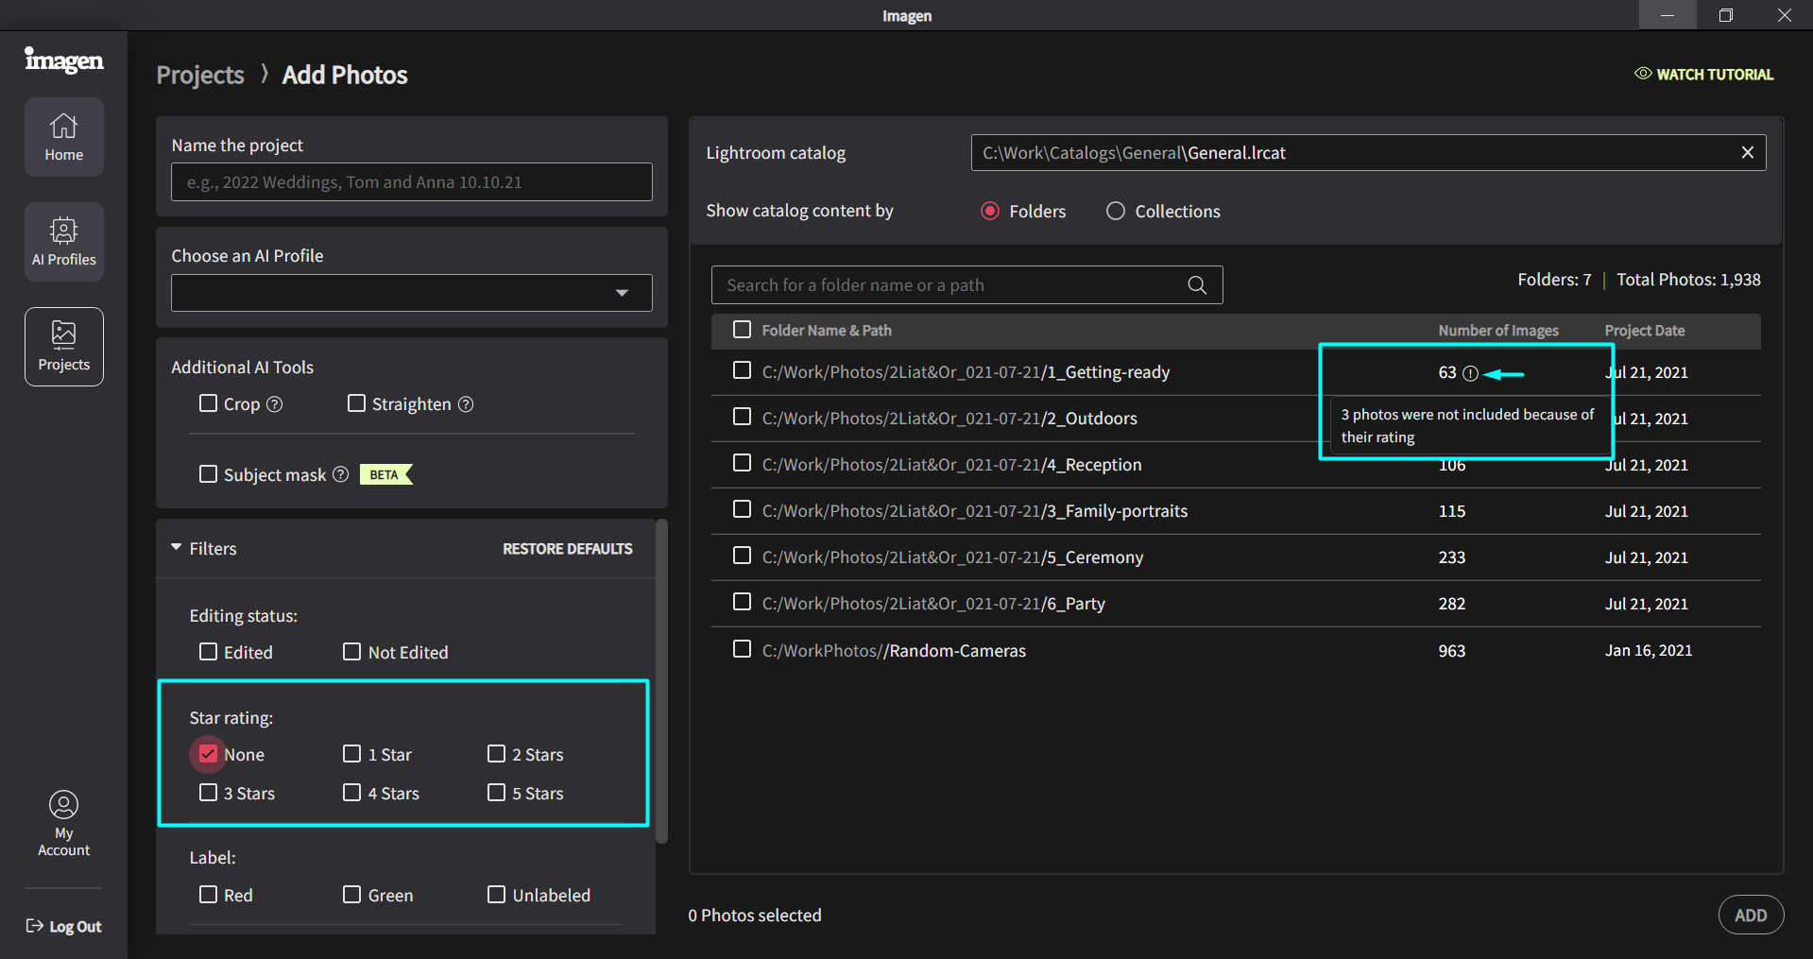The height and width of the screenshot is (959, 1813).
Task: Click Log Out
Action: (64, 927)
